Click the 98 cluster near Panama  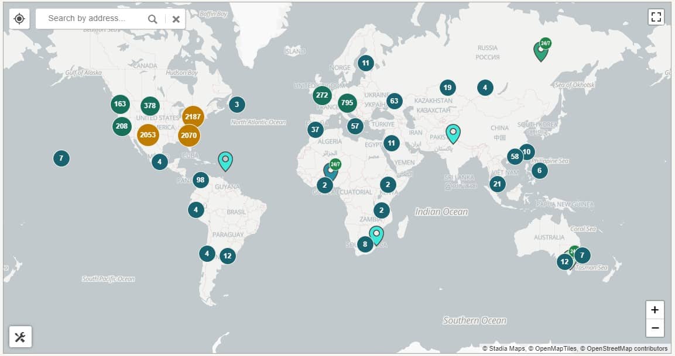[x=201, y=179]
